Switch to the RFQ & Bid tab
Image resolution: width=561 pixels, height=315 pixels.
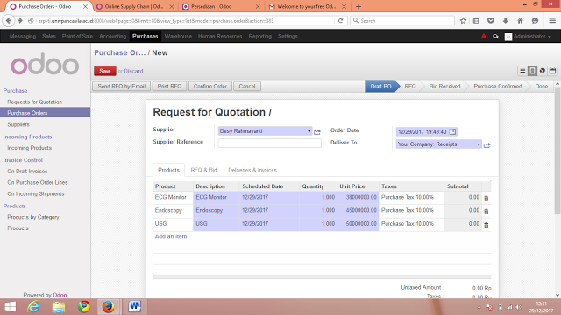point(203,170)
